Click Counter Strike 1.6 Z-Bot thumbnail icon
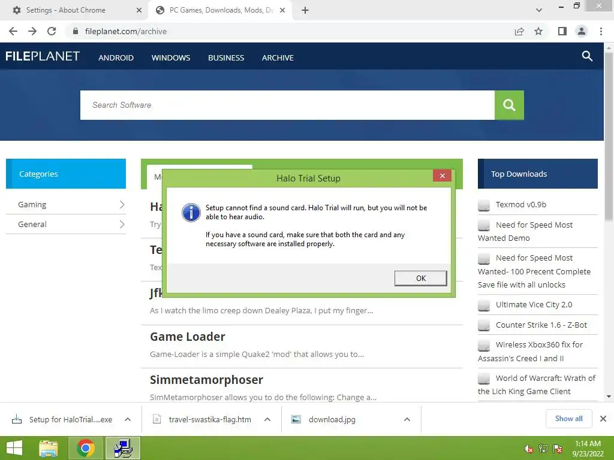The image size is (614, 460). point(484,325)
